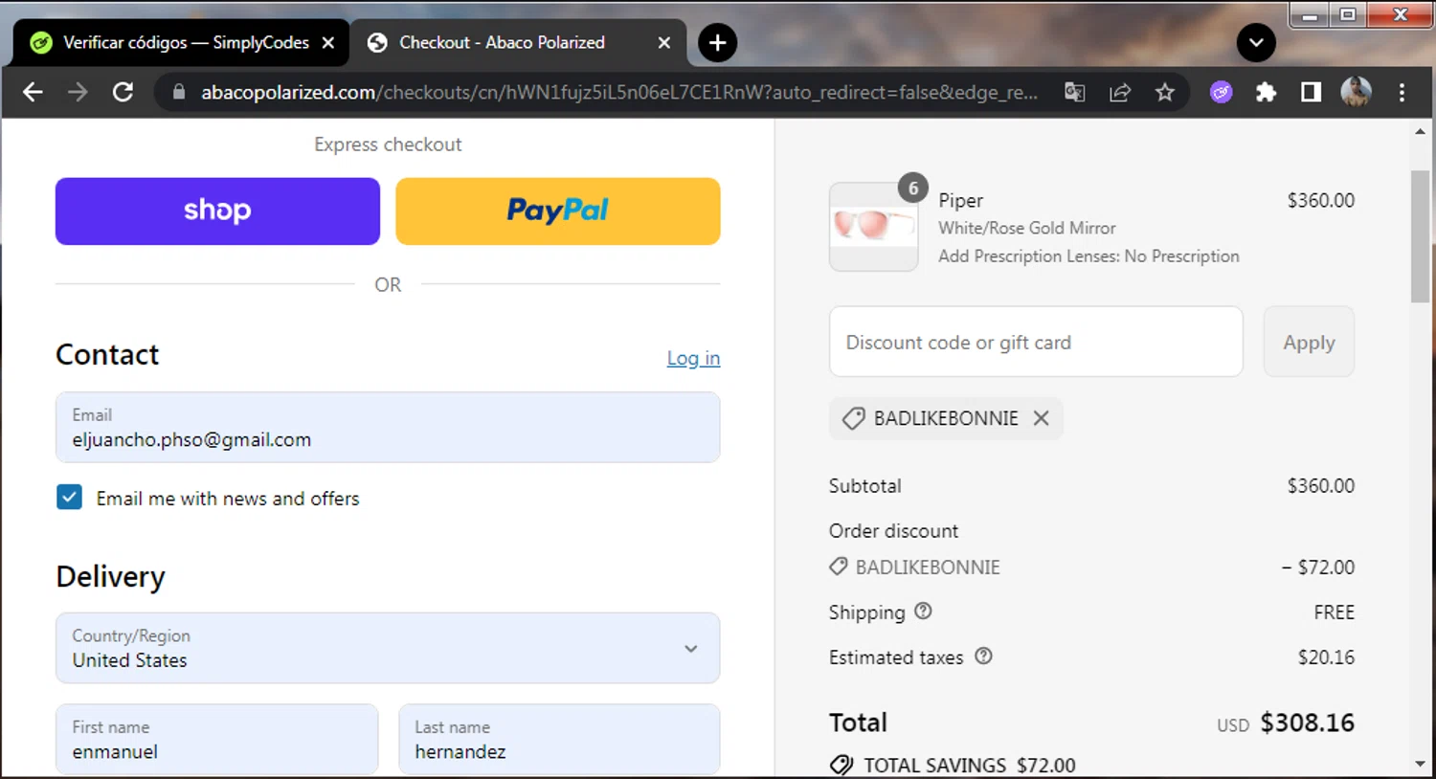Click the Email input field

388,428
